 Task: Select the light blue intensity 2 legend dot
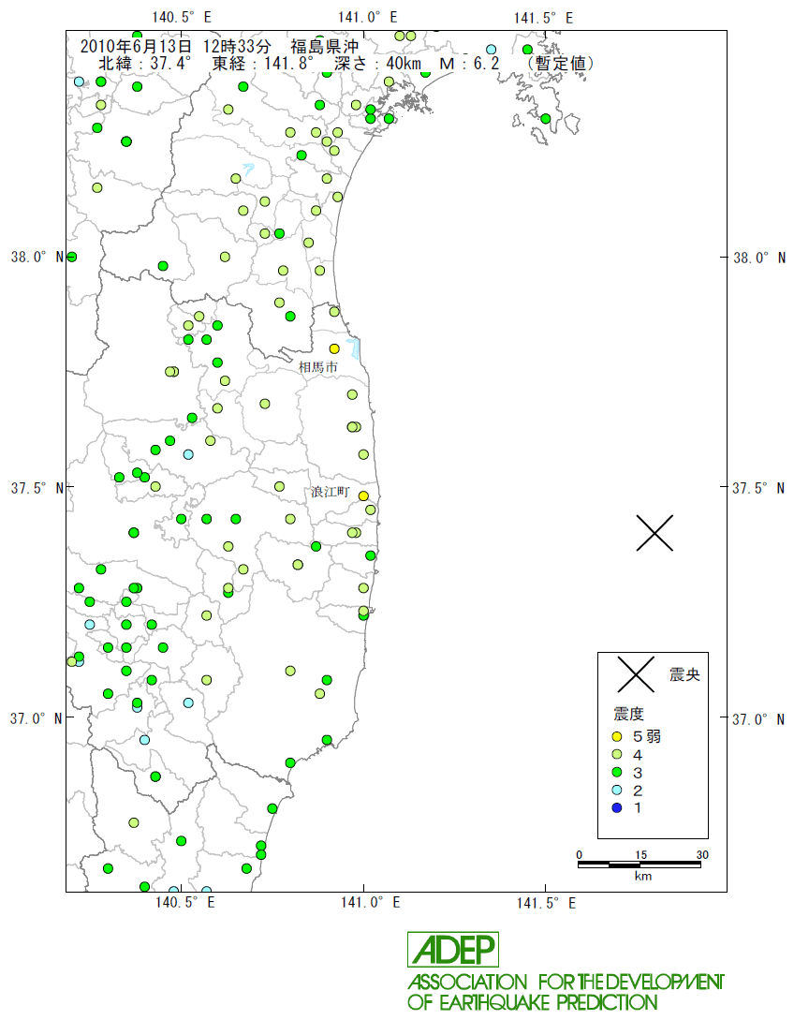point(617,790)
